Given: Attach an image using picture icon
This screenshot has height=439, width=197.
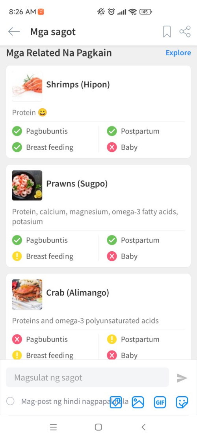Looking at the screenshot, I should pos(138,402).
